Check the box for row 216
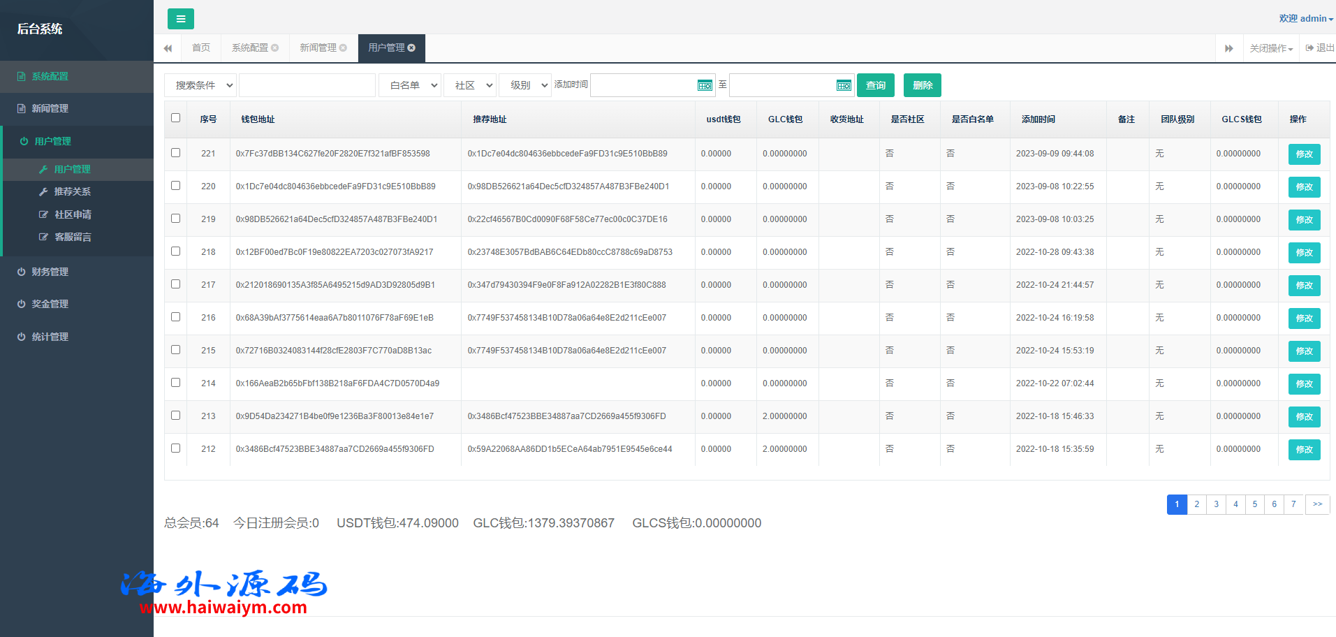This screenshot has width=1336, height=637. (176, 317)
